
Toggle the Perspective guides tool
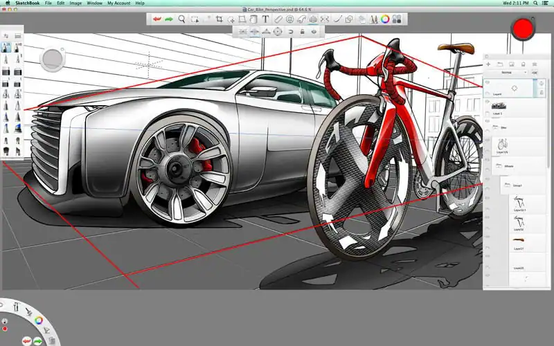pyautogui.click(x=313, y=19)
